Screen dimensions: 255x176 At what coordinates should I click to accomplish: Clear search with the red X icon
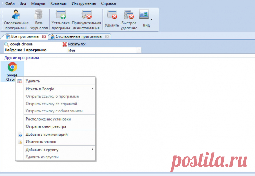(x=65, y=44)
